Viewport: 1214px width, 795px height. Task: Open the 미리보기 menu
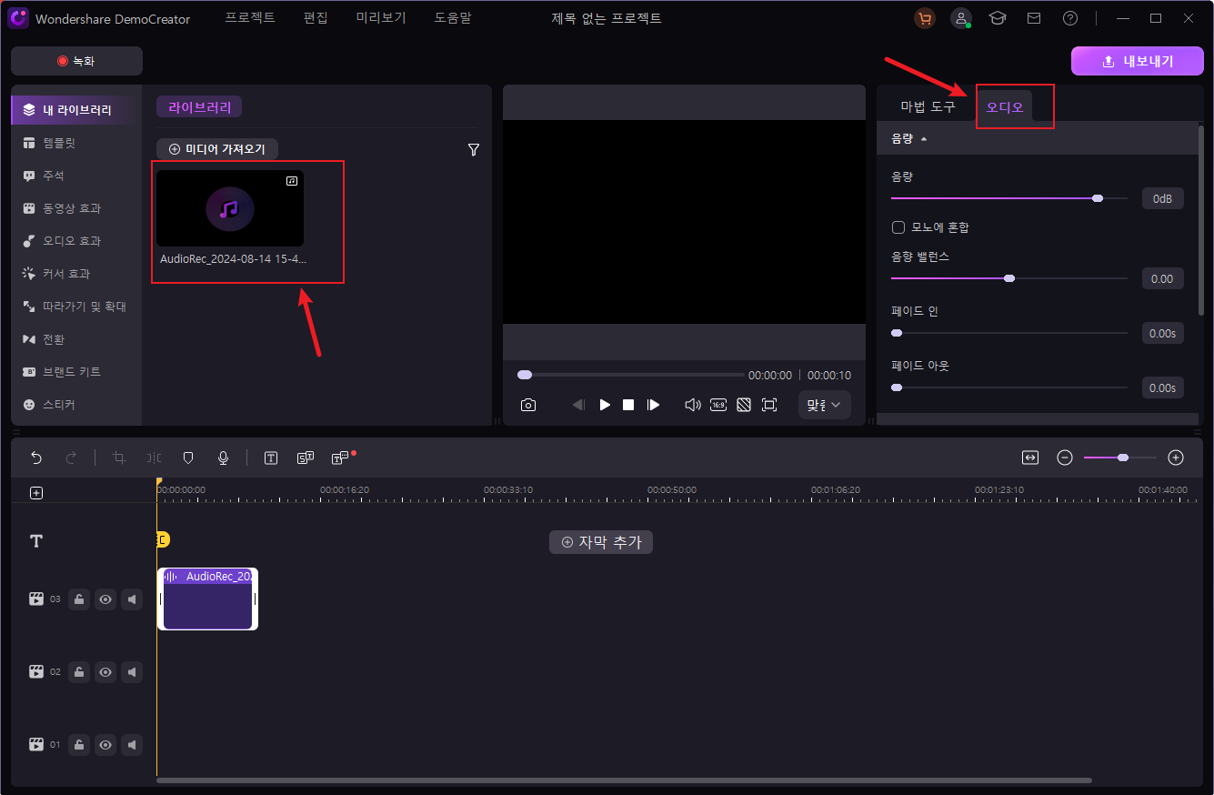point(381,18)
